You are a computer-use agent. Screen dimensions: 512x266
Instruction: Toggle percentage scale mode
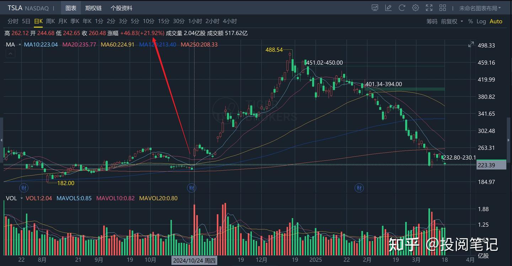click(470, 21)
